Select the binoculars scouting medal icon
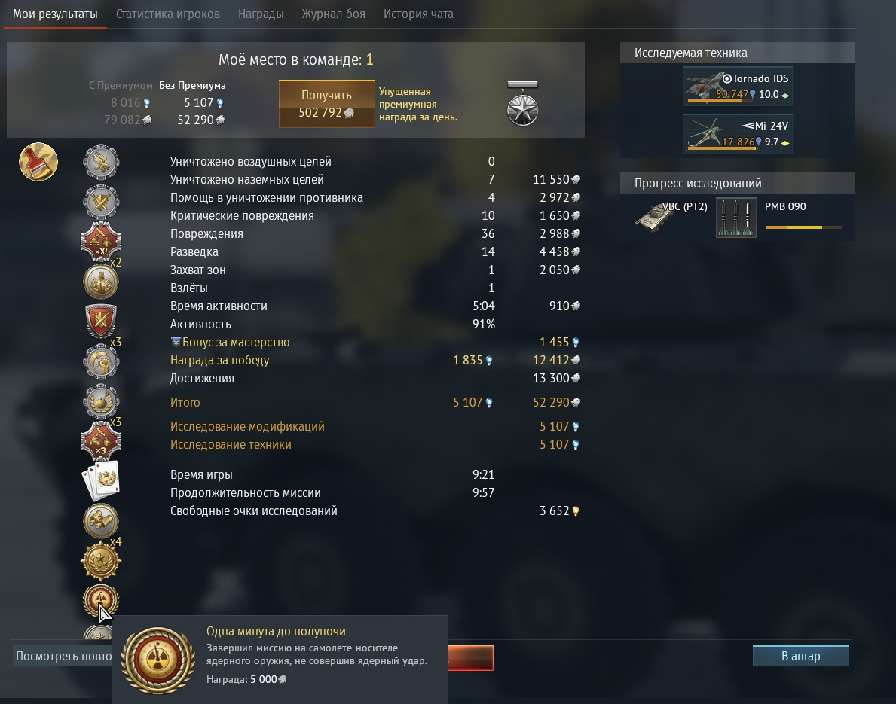This screenshot has width=896, height=704. tap(101, 521)
